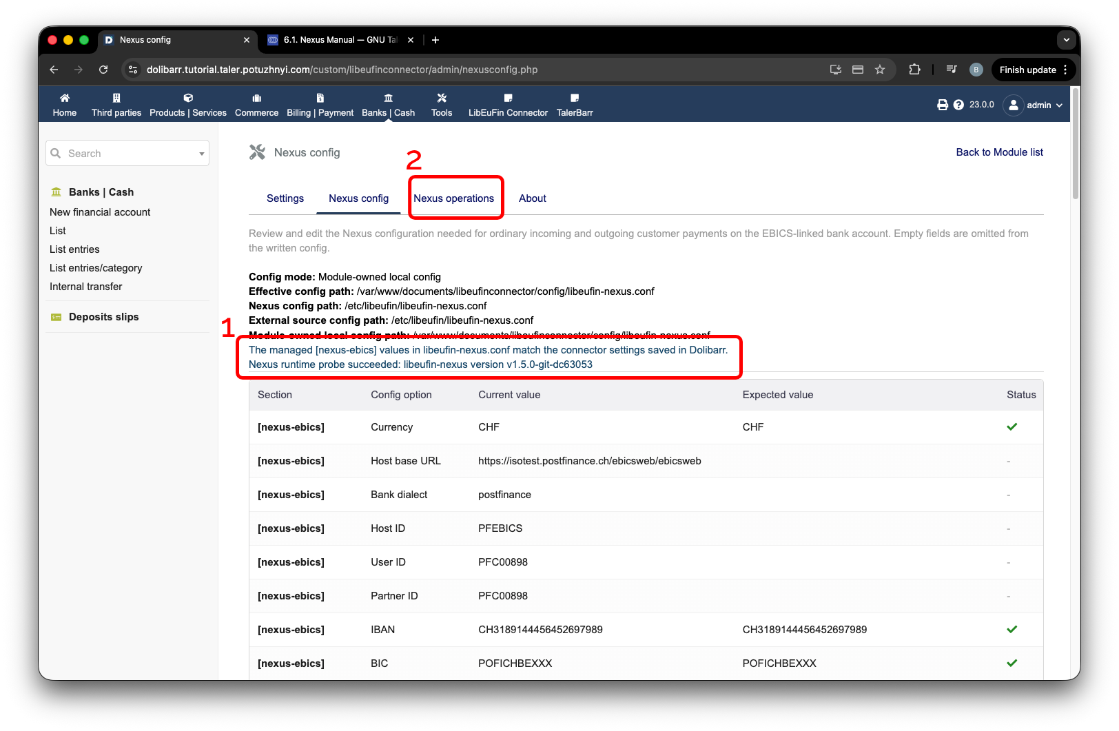Click the help question mark icon

[x=958, y=105]
